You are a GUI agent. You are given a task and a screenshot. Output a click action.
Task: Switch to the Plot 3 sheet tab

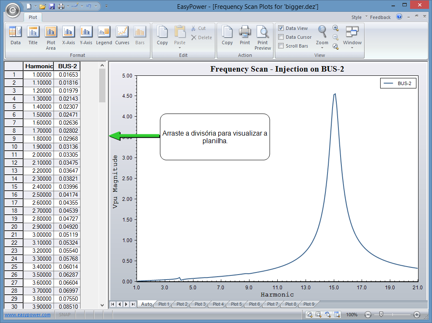[200, 304]
